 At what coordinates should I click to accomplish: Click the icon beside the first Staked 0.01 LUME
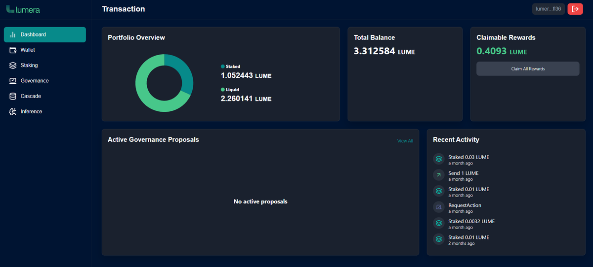[439, 191]
